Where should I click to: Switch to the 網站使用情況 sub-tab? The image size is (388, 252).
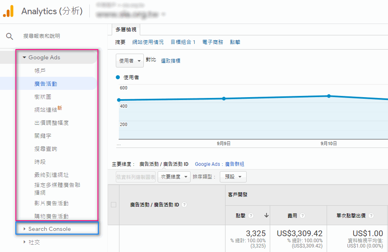click(148, 42)
